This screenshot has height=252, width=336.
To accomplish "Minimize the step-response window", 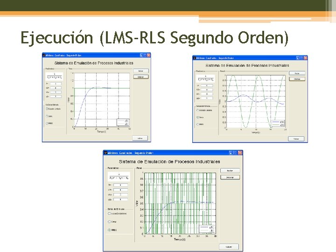I will pyautogui.click(x=141, y=55).
